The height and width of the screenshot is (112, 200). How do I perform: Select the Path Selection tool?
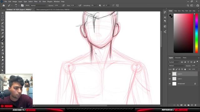[x=2, y=70]
